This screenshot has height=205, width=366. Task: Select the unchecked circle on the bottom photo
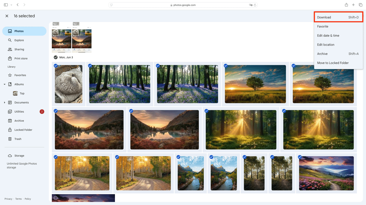56,198
